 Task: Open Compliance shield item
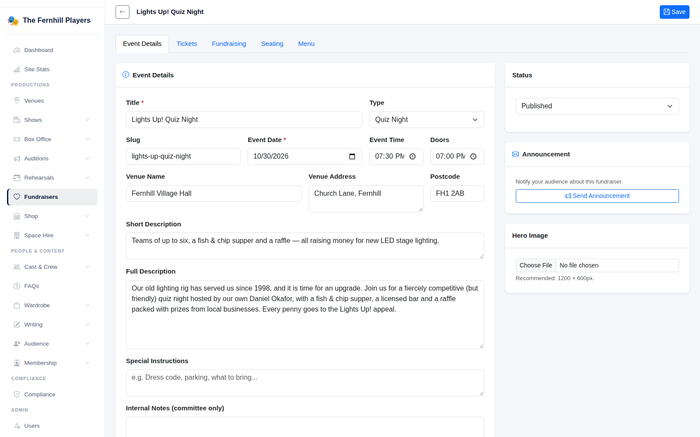pos(52,395)
